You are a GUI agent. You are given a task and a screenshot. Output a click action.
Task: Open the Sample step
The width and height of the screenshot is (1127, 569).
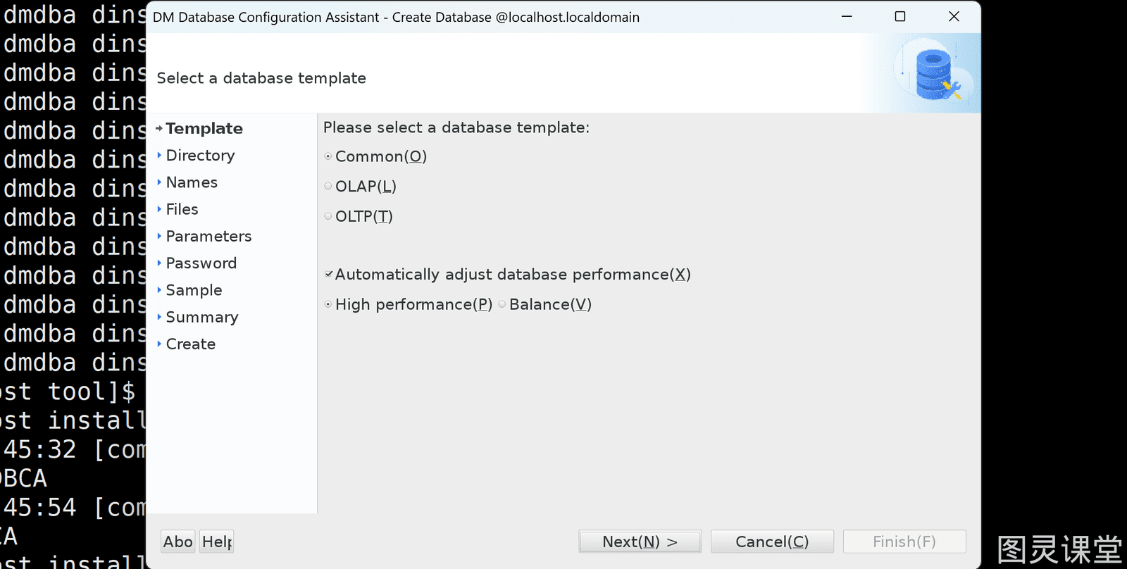click(194, 290)
